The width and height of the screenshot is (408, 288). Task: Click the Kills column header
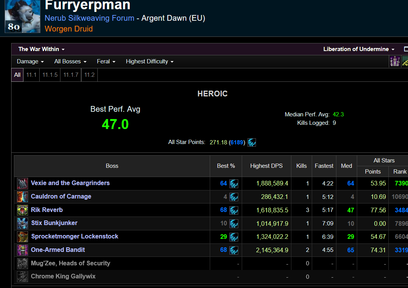coord(301,166)
